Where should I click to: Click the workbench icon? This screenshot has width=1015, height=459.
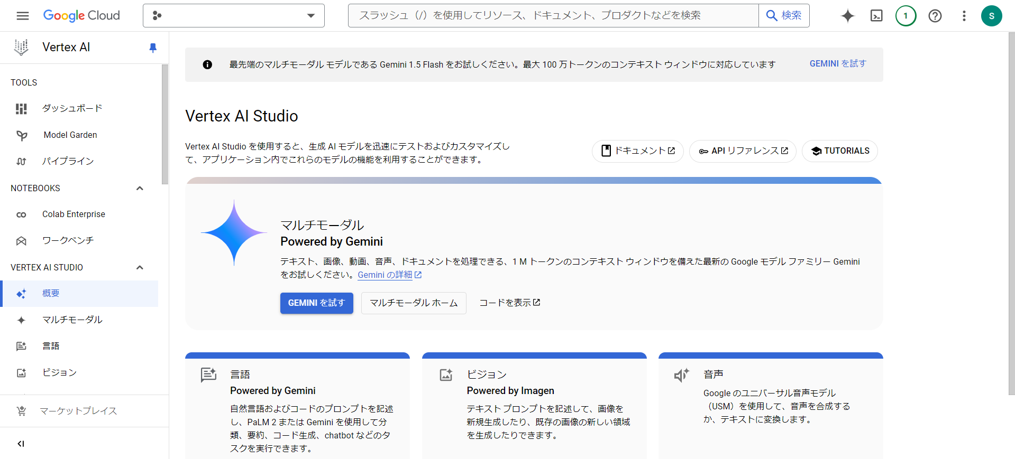pyautogui.click(x=21, y=241)
